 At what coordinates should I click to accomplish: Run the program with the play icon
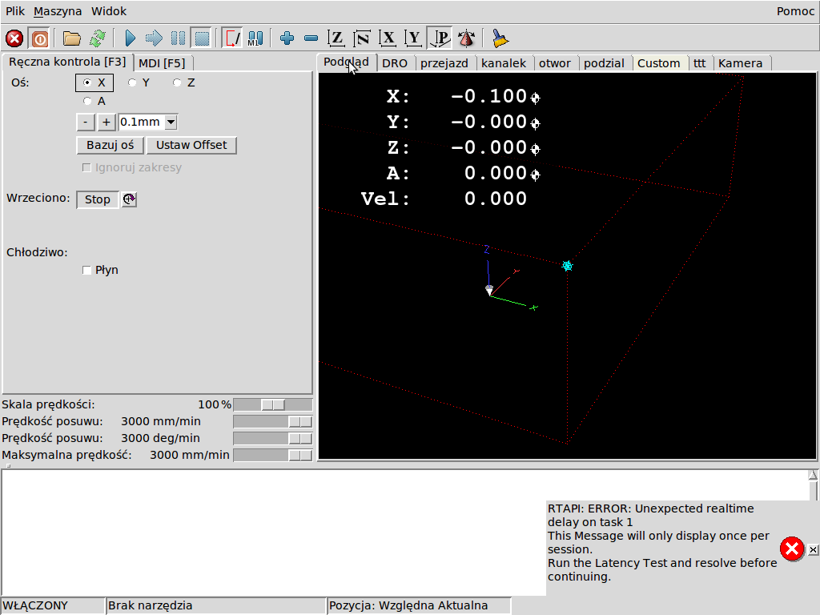pyautogui.click(x=131, y=38)
